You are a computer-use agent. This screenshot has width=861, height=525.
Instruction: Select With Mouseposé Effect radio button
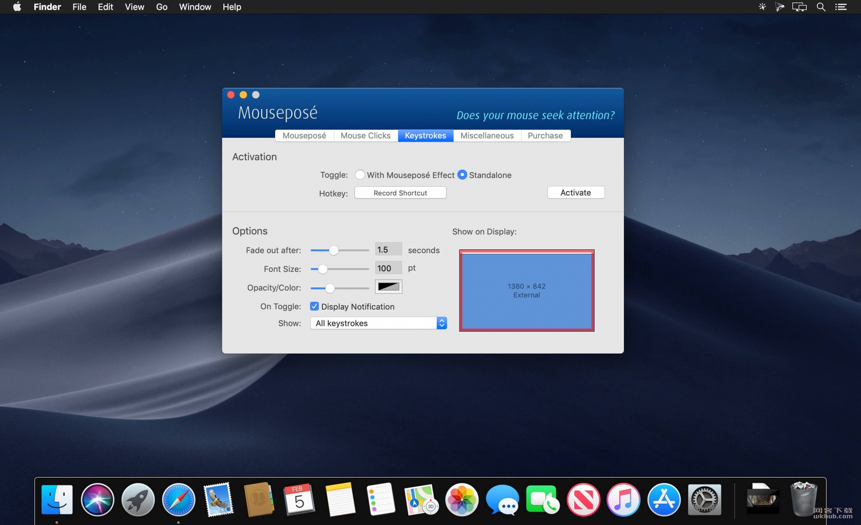[x=360, y=175]
